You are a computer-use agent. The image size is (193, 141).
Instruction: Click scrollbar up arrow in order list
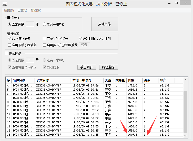tap(186, 80)
